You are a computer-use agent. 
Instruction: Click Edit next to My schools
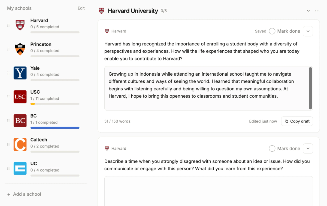[x=81, y=8]
